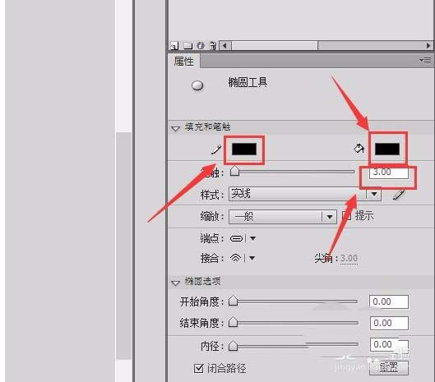The image size is (435, 382).
Task: Click the pencil stroke color icon
Action: pyautogui.click(x=215, y=150)
